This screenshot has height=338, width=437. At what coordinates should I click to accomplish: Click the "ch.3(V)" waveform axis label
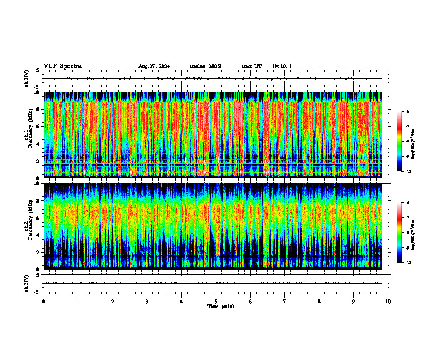[26, 283]
